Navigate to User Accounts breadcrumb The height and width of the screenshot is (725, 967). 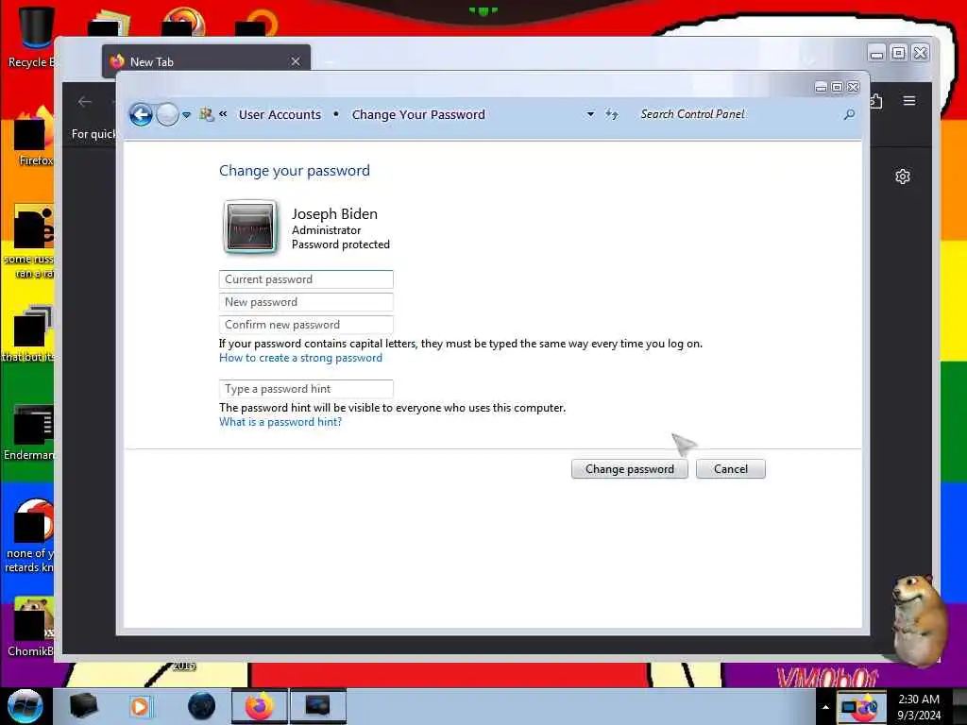click(x=280, y=114)
